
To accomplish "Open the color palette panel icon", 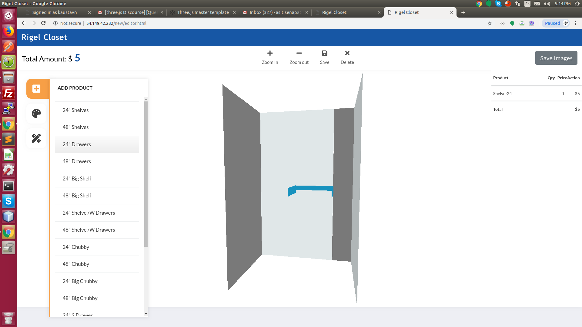I will pyautogui.click(x=36, y=114).
